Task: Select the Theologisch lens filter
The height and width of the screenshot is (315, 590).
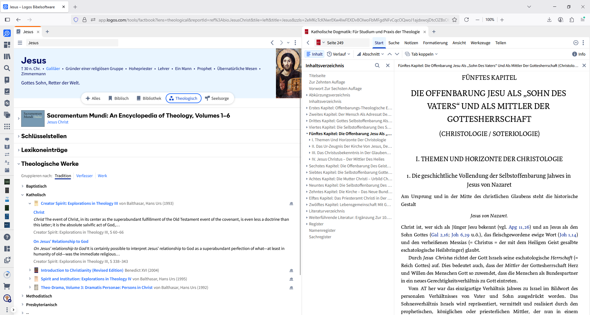Action: [183, 98]
